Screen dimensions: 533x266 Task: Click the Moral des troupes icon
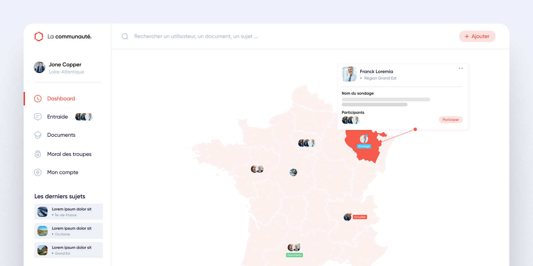click(x=38, y=154)
